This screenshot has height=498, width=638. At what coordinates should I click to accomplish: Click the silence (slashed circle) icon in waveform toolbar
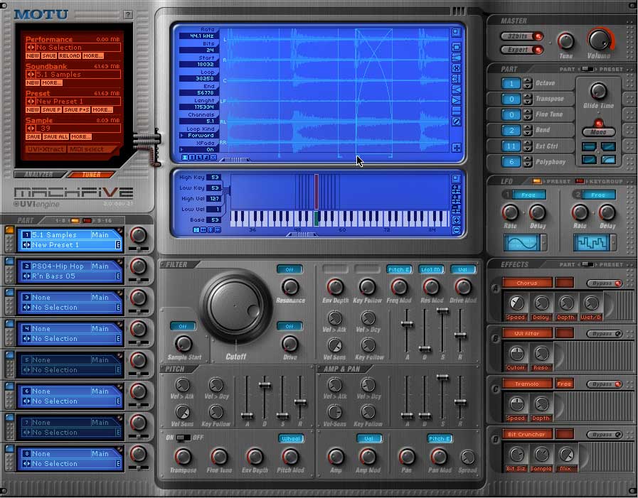pos(457,121)
